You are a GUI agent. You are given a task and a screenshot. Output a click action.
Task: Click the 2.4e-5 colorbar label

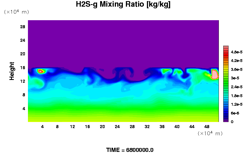237,87
